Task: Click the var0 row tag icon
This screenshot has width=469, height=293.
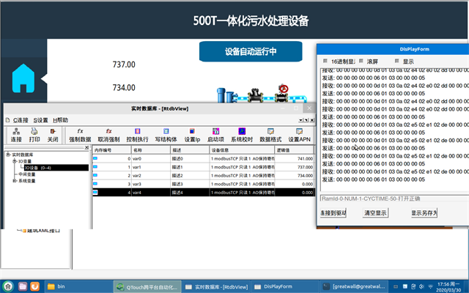Action: click(x=95, y=158)
